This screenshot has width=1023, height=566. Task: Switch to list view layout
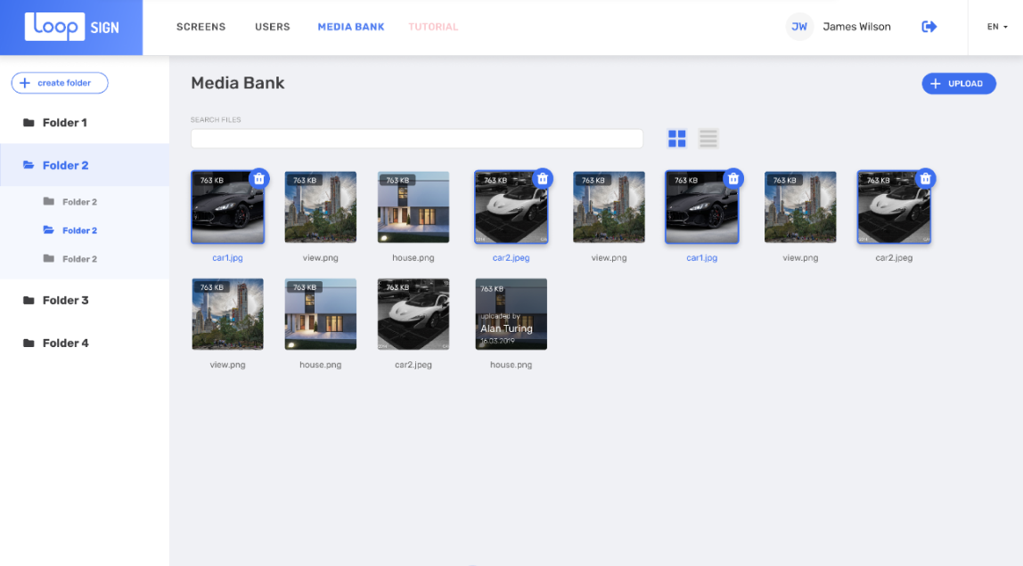click(x=708, y=138)
